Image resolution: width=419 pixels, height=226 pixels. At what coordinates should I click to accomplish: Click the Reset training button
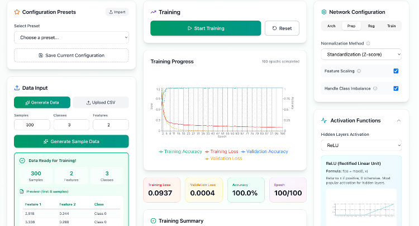tap(282, 28)
